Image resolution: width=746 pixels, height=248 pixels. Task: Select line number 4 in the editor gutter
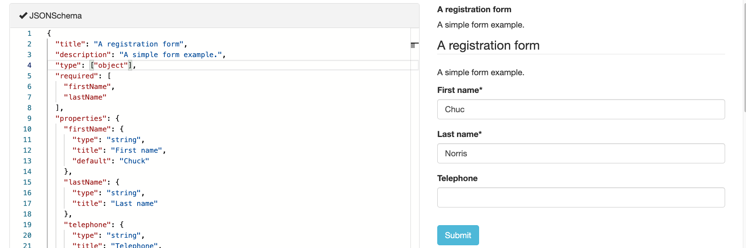pos(29,65)
